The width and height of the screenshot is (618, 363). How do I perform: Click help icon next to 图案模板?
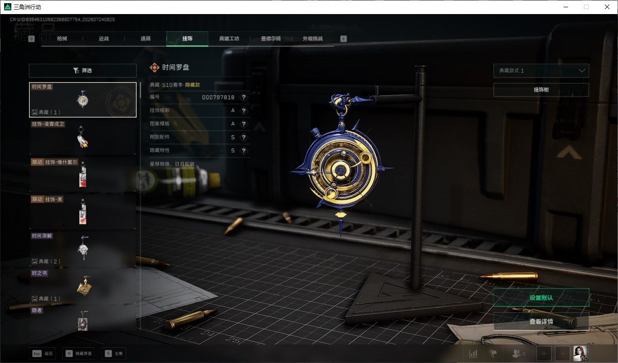(244, 124)
